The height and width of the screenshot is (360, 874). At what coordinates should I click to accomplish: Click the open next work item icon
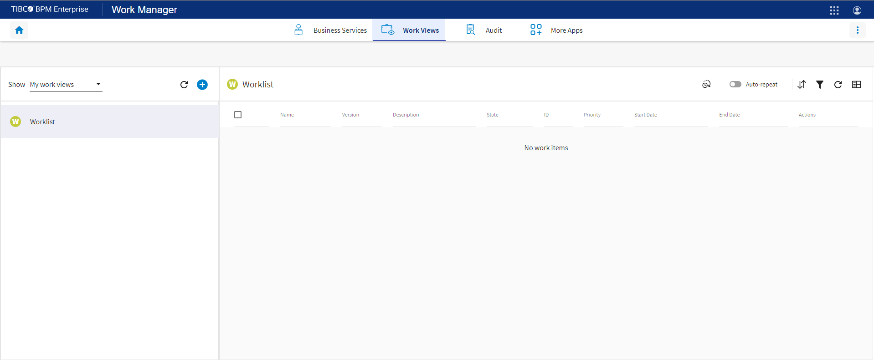coord(706,85)
